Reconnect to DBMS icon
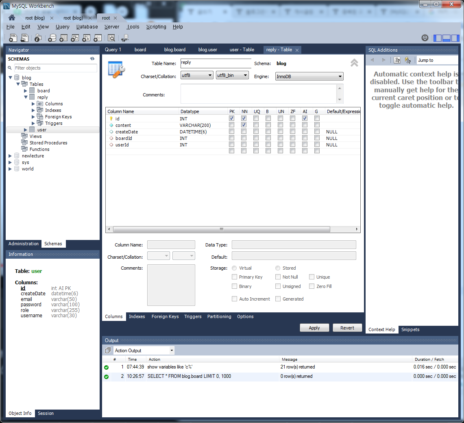 [x=125, y=38]
